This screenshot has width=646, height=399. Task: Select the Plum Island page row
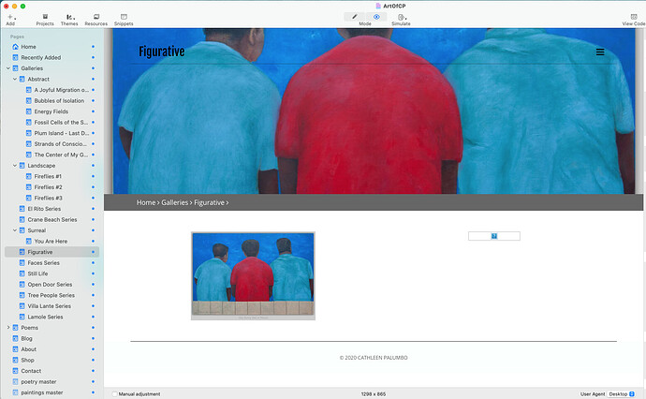(x=51, y=133)
